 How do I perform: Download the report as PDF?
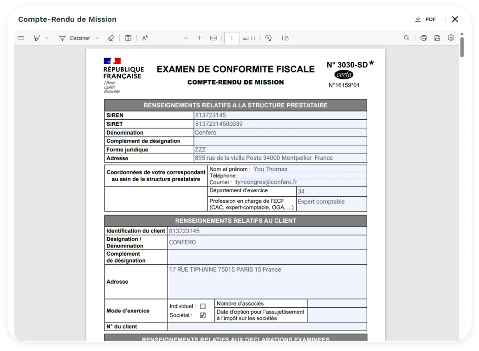[426, 19]
